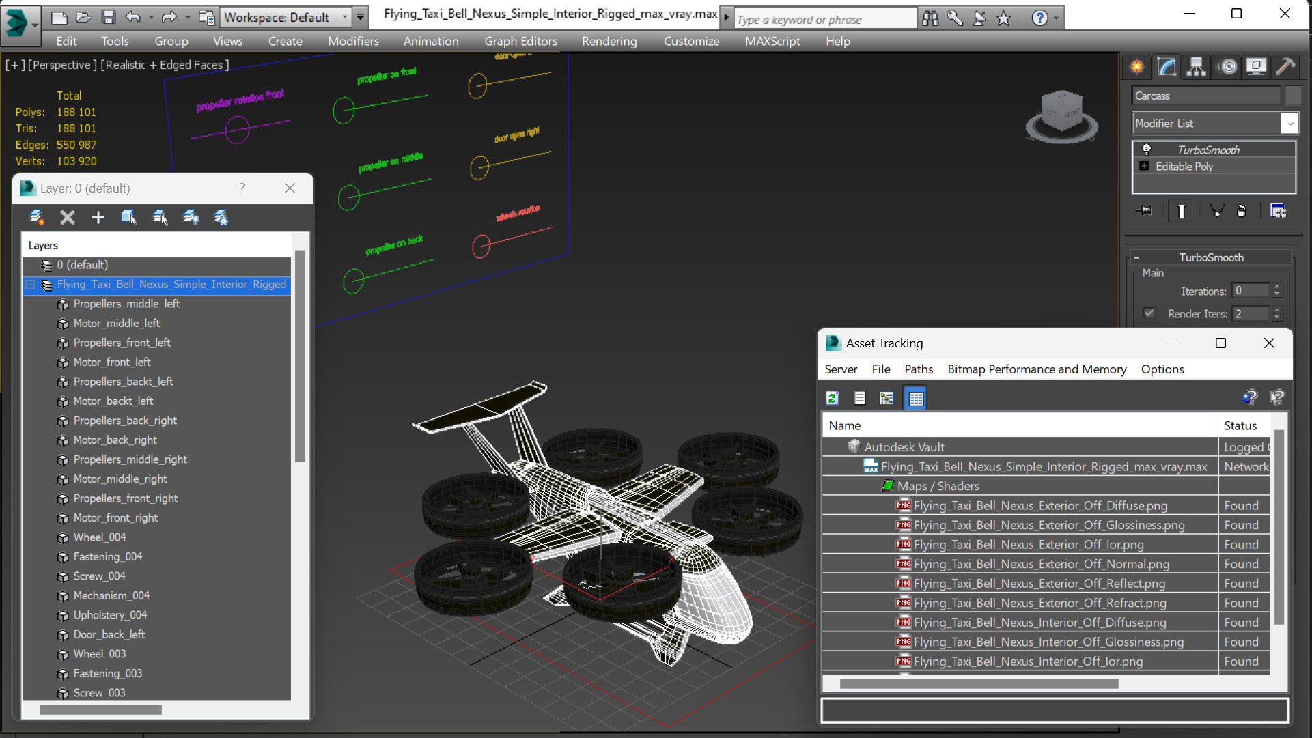Screen dimensions: 1312x738
Task: Toggle visibility of Propellers_middle_left layer
Action: (63, 304)
